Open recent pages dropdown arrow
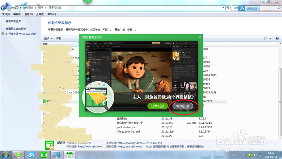282x159 pixels. [x=13, y=8]
